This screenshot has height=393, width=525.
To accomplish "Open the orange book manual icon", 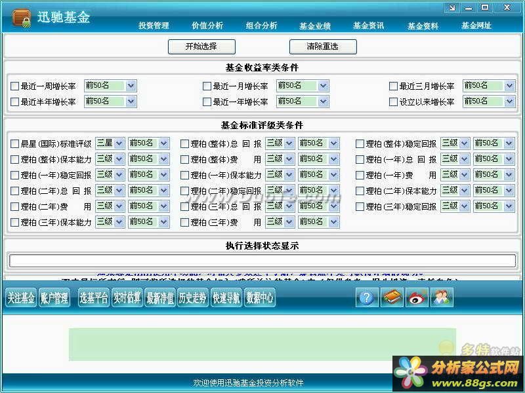I will (x=392, y=297).
